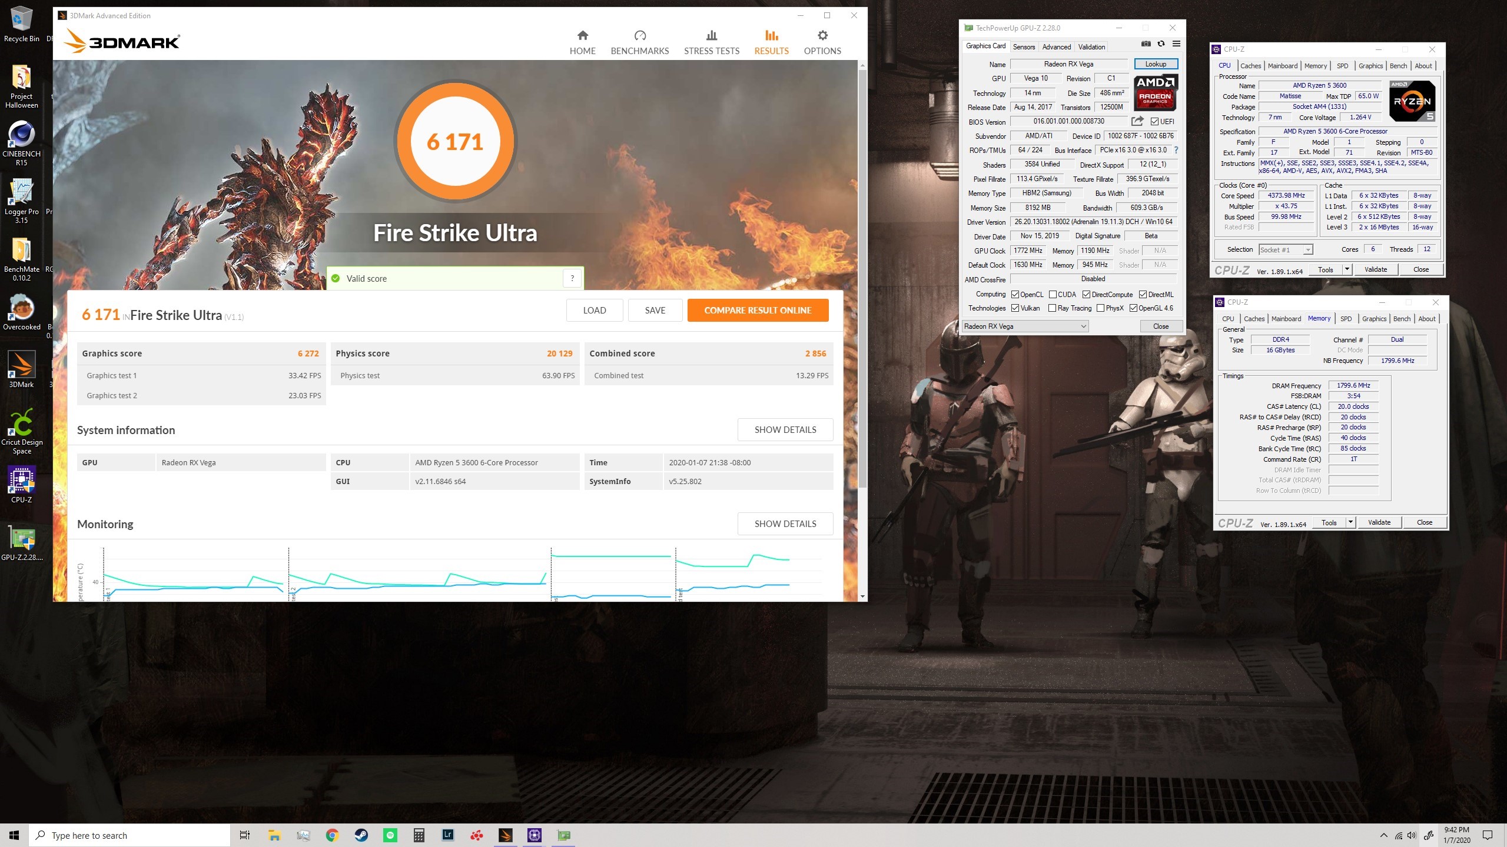
Task: Open BENCHMARKS in the 3DMark navigation
Action: click(640, 43)
